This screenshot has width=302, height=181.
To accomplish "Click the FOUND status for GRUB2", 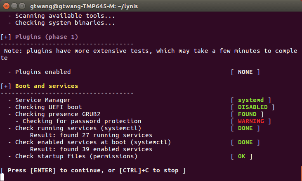I will coord(247,114).
